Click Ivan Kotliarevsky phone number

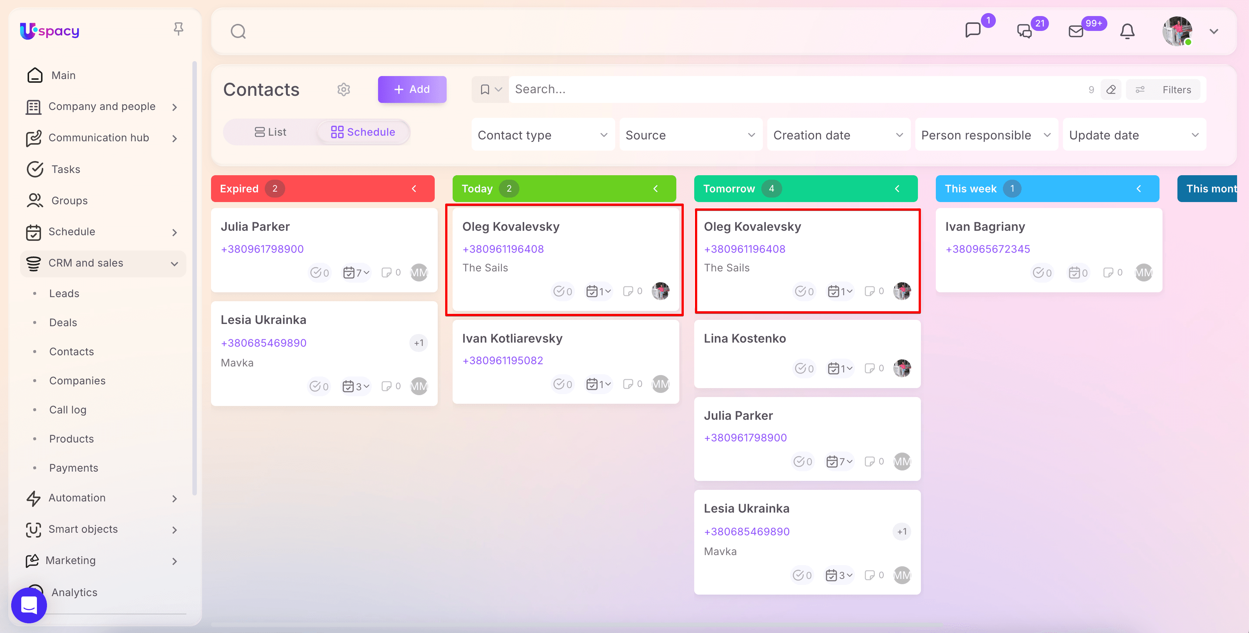click(502, 360)
